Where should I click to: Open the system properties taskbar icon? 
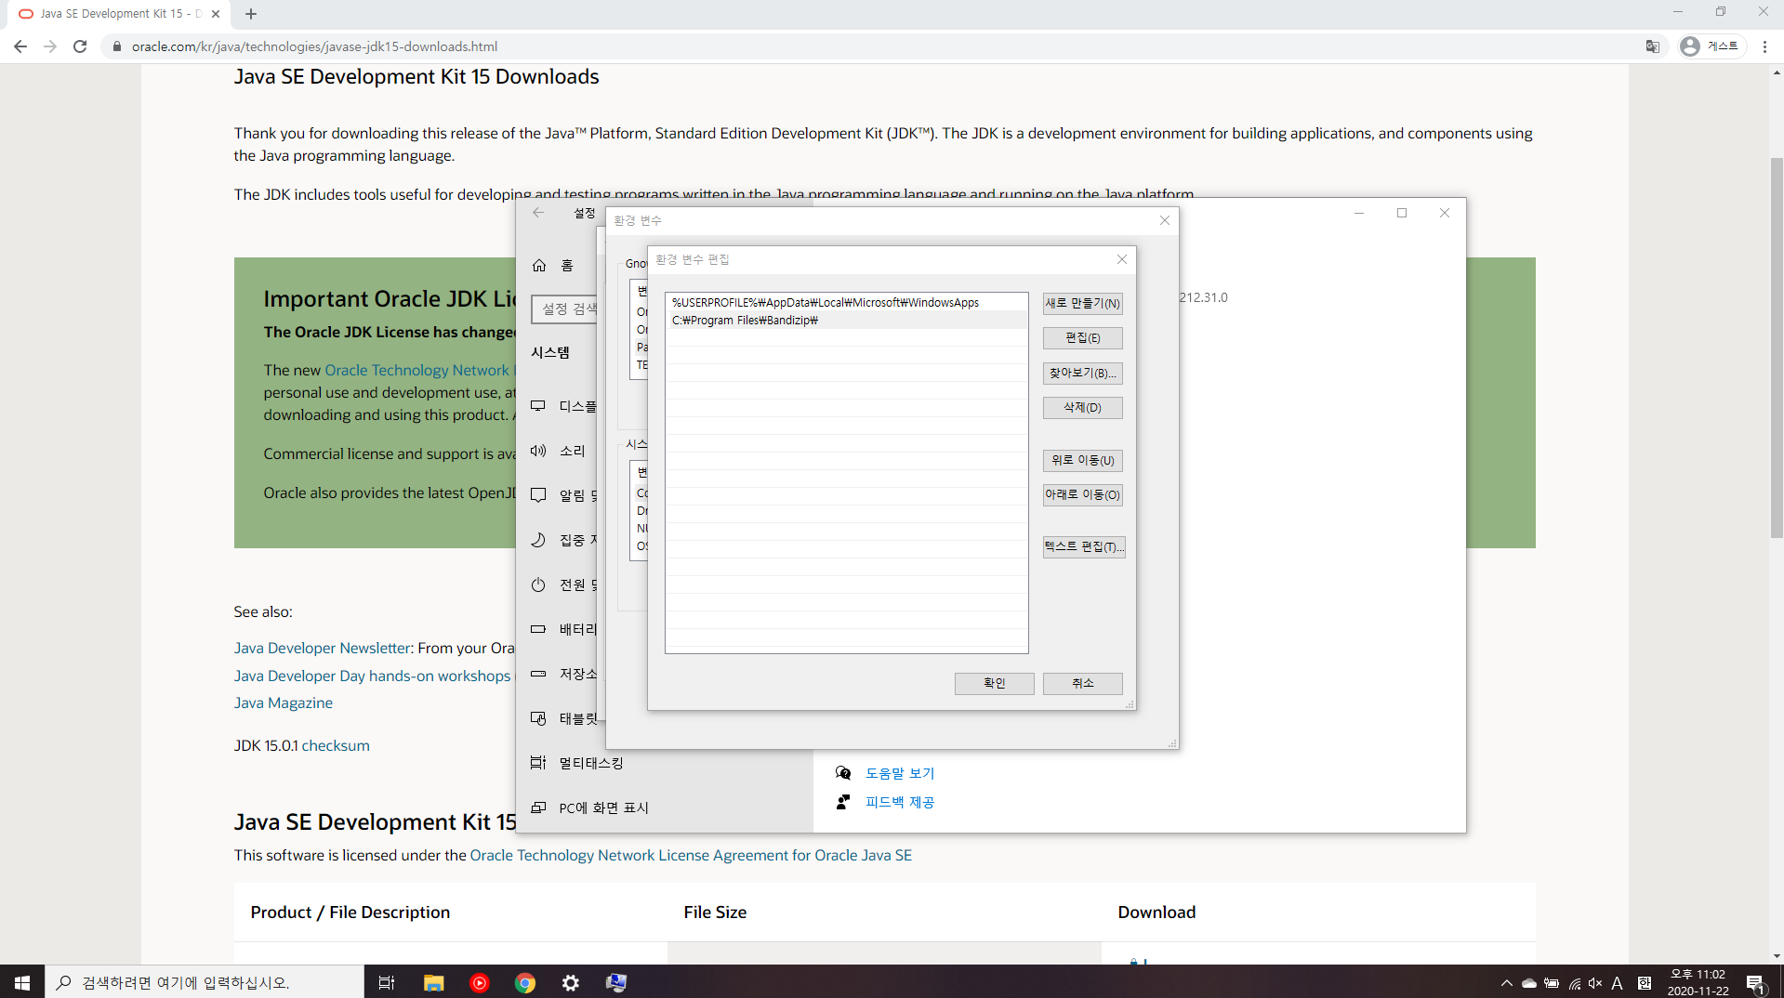click(615, 982)
